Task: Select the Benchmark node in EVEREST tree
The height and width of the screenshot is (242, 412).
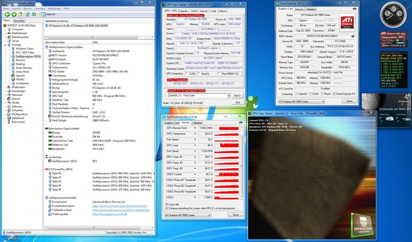Action: 18,122
